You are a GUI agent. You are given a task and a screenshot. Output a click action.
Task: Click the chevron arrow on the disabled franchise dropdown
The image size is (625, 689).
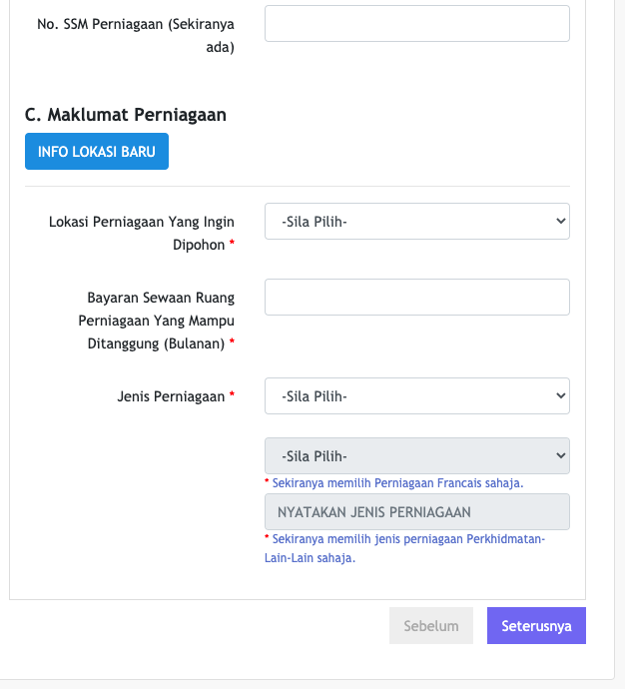pos(558,456)
